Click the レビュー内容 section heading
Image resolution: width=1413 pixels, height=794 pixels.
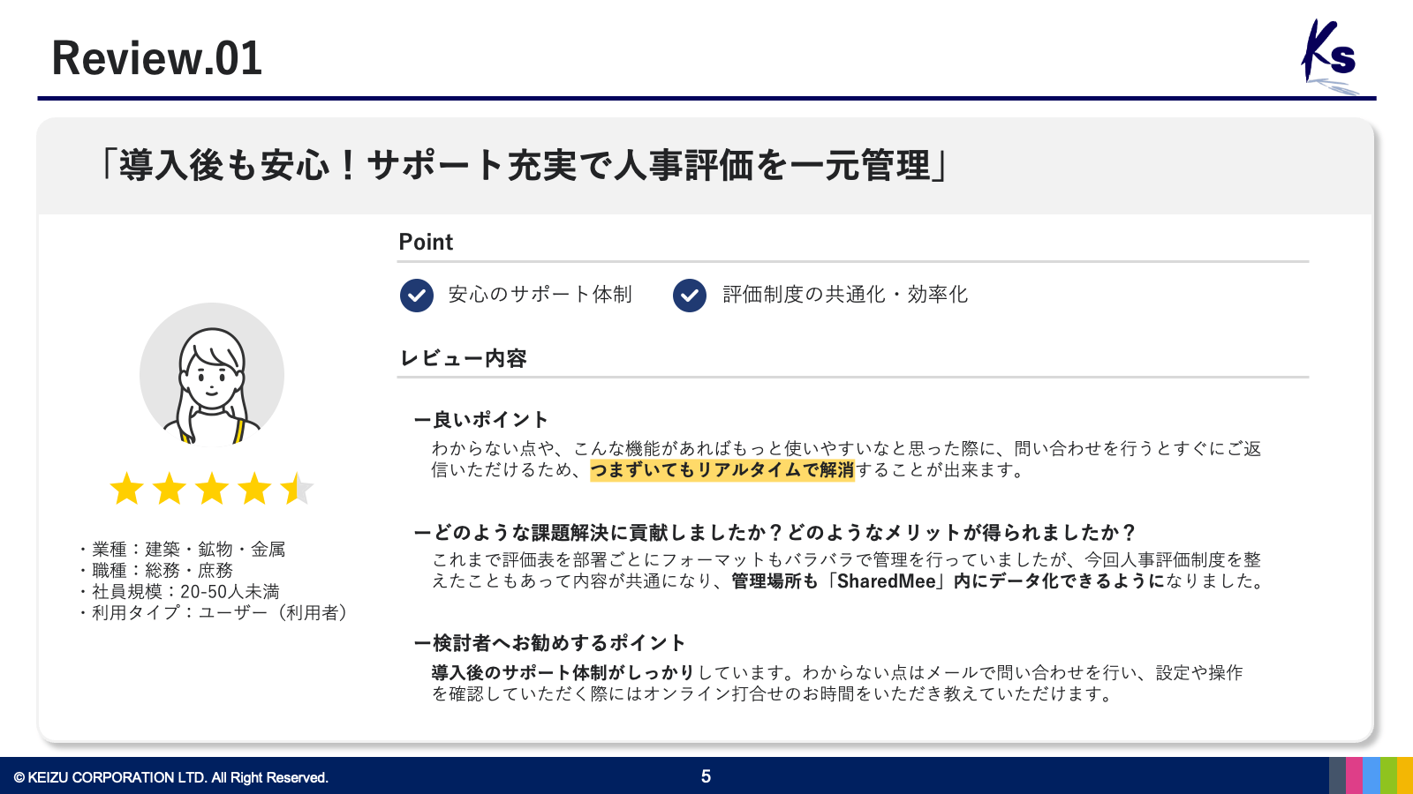coord(464,358)
